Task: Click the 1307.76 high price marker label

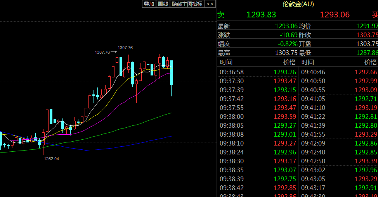Action: click(102, 52)
